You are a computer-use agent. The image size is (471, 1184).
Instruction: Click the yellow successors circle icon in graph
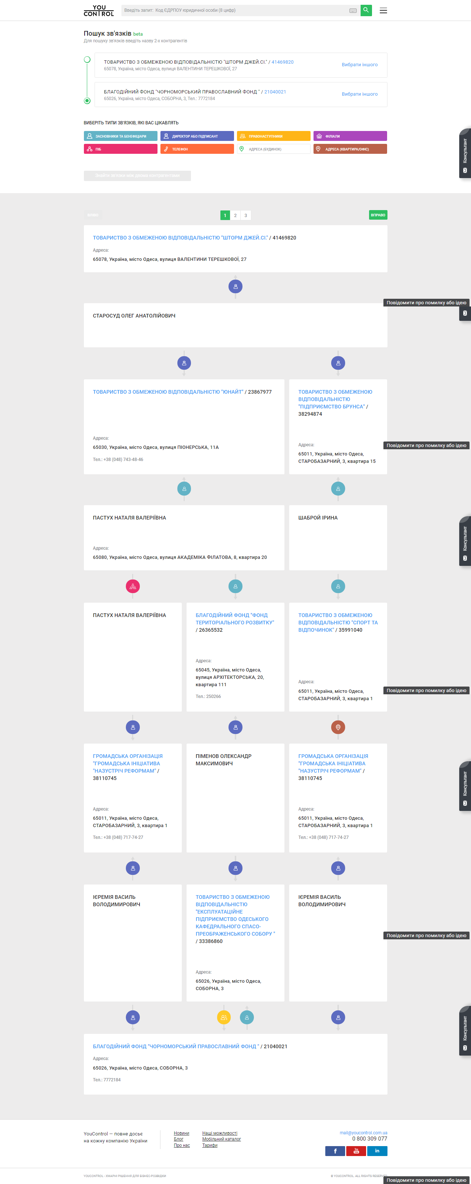pyautogui.click(x=224, y=1017)
